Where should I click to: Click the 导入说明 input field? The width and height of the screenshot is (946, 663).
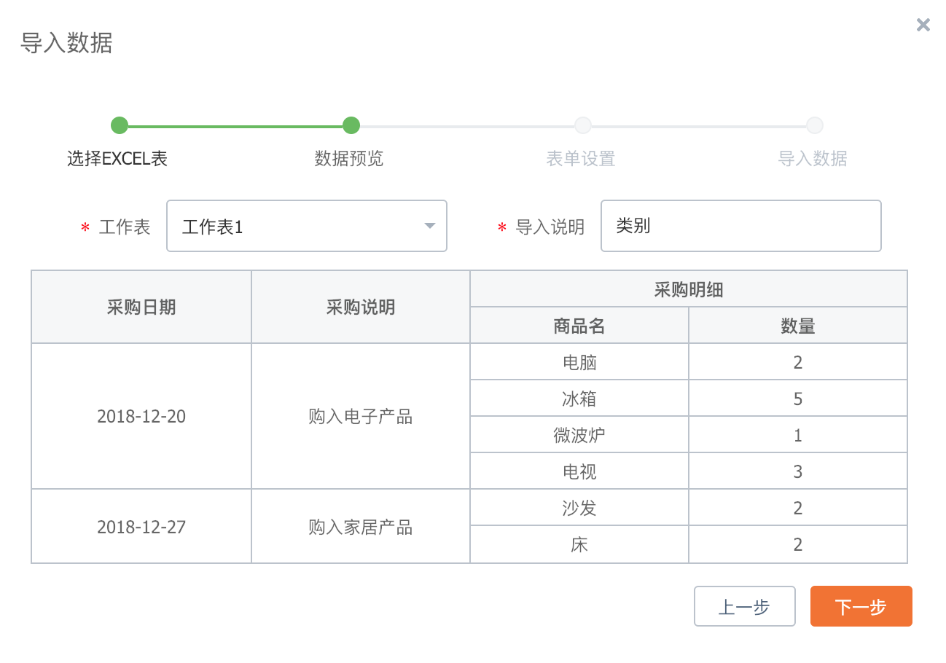coord(740,226)
